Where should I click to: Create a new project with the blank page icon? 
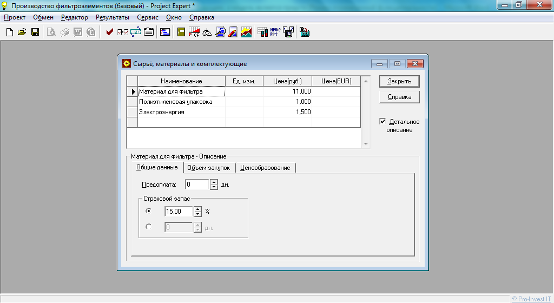coord(10,32)
